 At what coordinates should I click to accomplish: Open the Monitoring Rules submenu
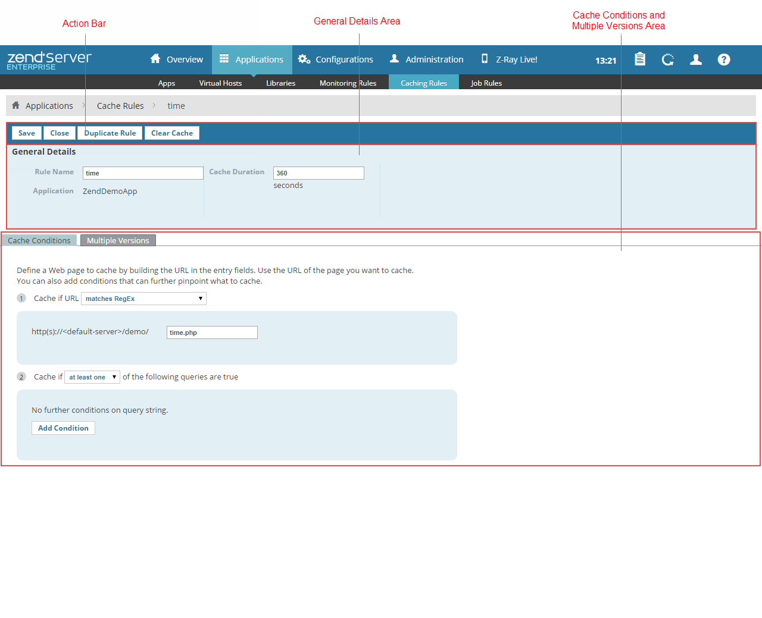point(348,83)
